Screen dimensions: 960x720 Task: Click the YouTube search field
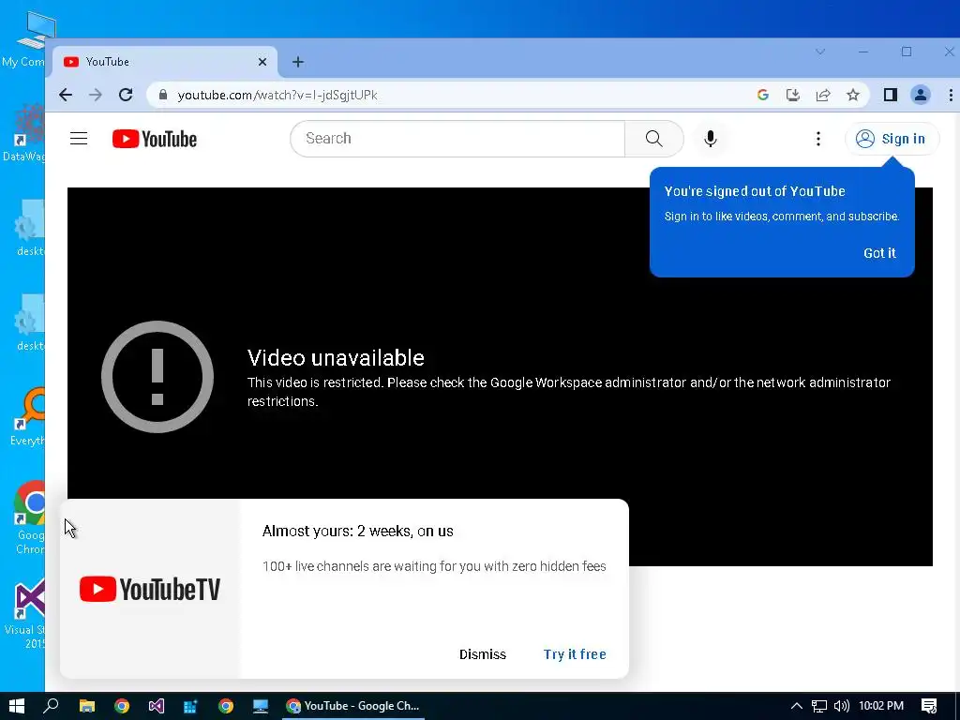pyautogui.click(x=457, y=139)
